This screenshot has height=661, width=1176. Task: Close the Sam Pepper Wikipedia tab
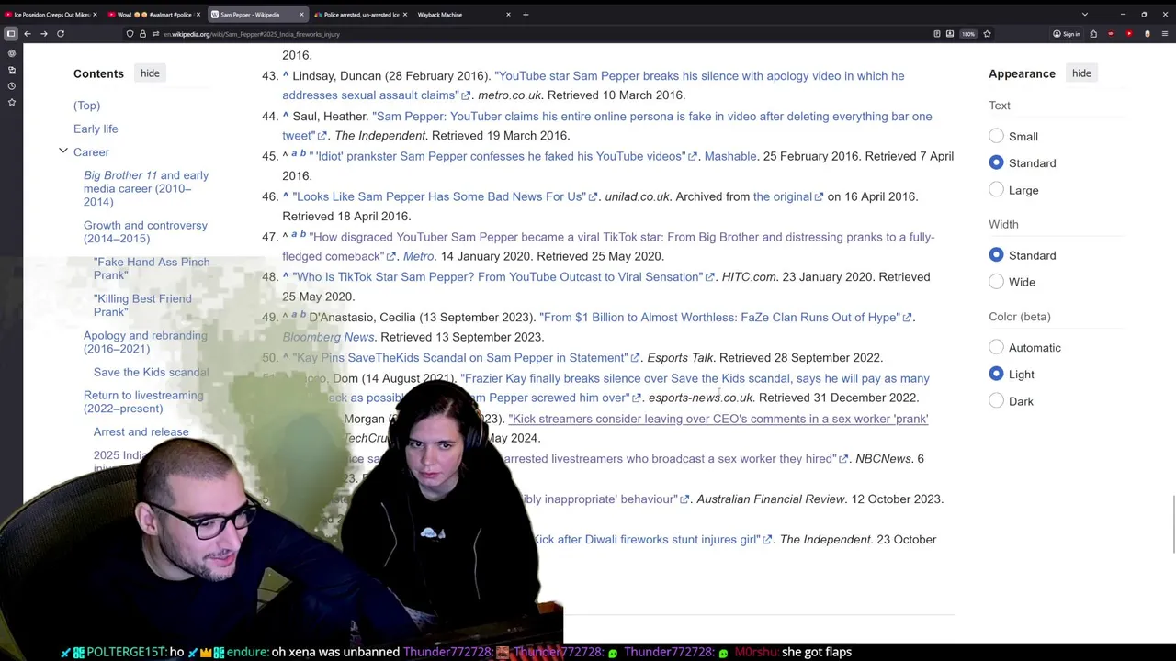301,15
